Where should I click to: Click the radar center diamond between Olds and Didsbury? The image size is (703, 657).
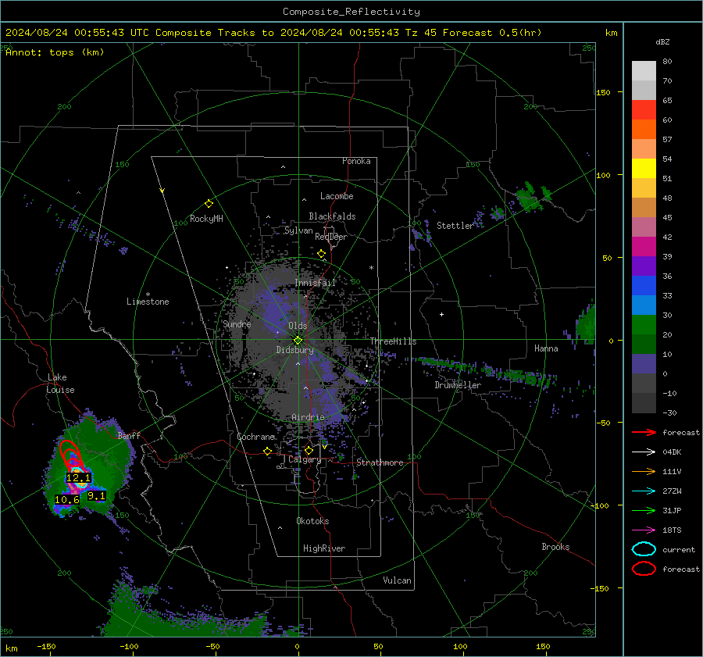tap(298, 340)
